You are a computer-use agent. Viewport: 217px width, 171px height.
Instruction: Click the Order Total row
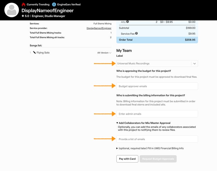click(157, 40)
